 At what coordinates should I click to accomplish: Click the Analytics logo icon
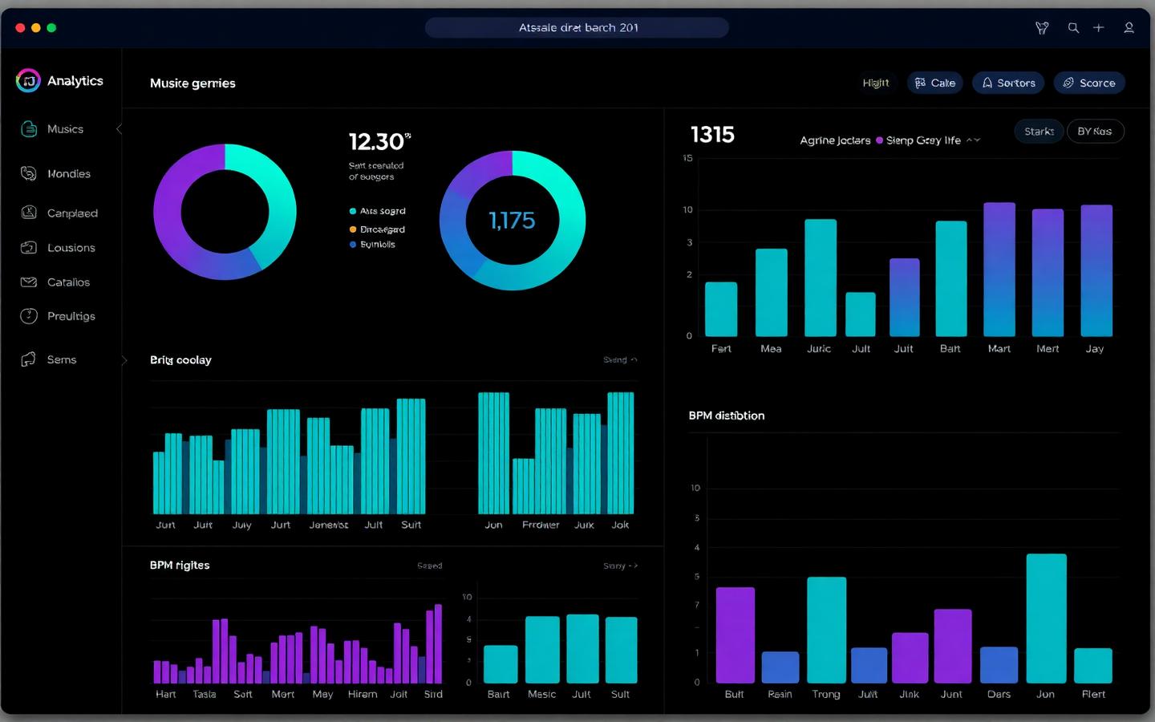point(28,80)
